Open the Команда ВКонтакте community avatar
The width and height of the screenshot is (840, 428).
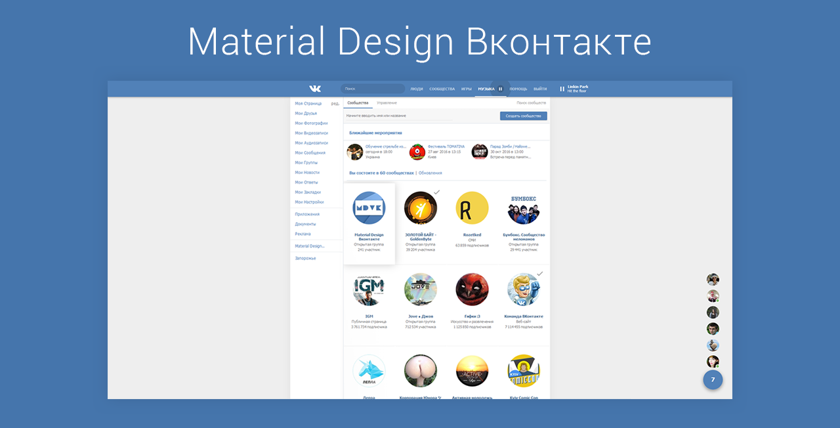click(524, 289)
